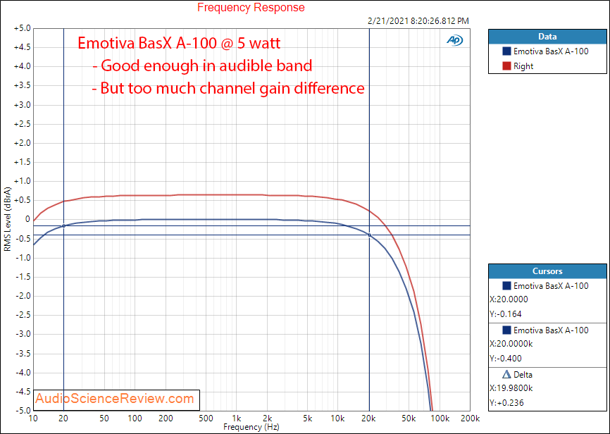Click the "Frequency (Hz)" axis title
The height and width of the screenshot is (434, 610).
[251, 427]
